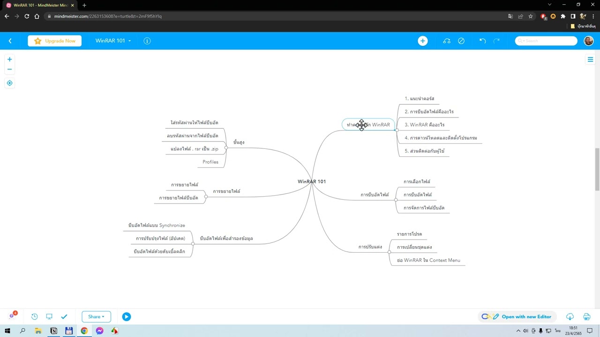Zoom in on the map canvas

point(9,59)
